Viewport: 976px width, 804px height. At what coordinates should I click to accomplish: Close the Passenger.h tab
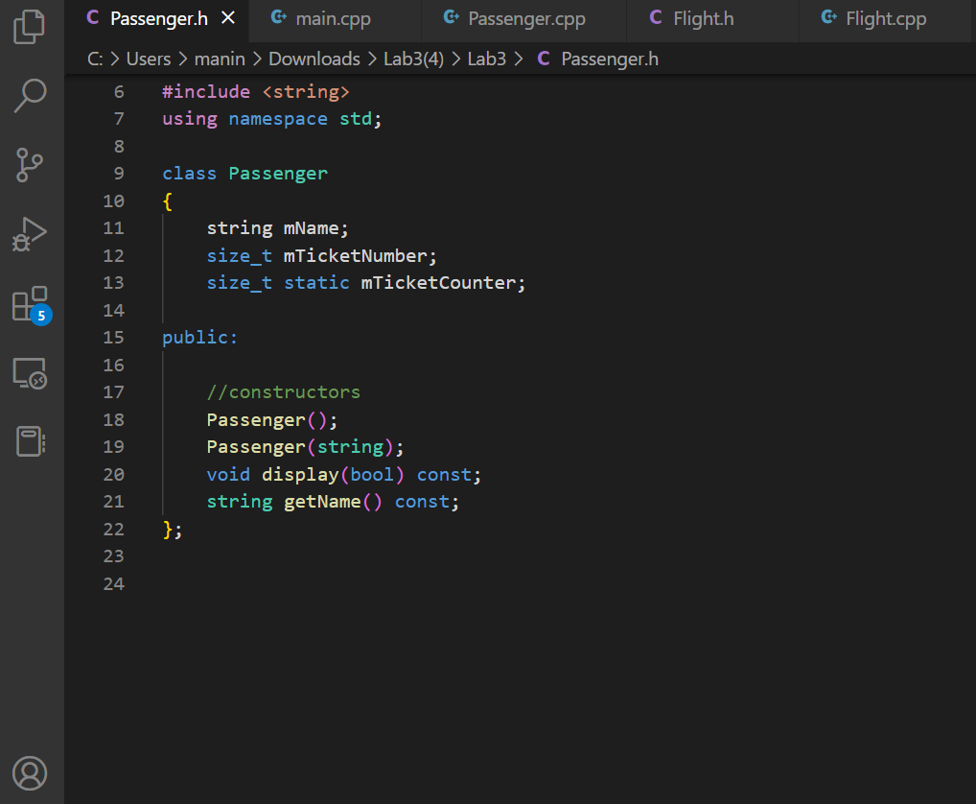[x=227, y=16]
